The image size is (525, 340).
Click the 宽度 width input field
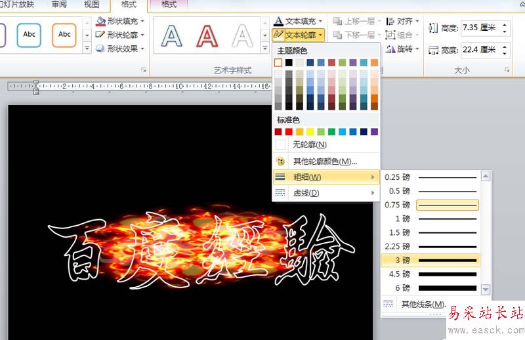point(481,50)
